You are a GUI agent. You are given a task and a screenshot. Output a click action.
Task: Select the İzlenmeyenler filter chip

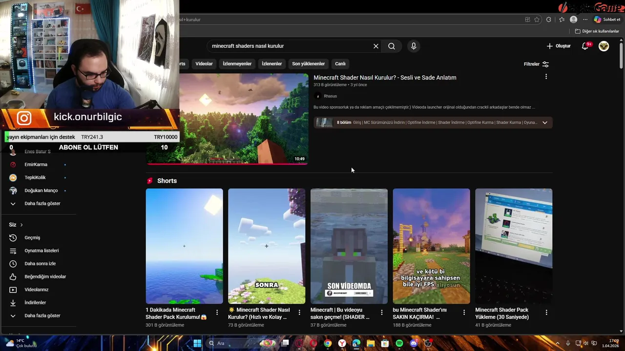coord(237,64)
